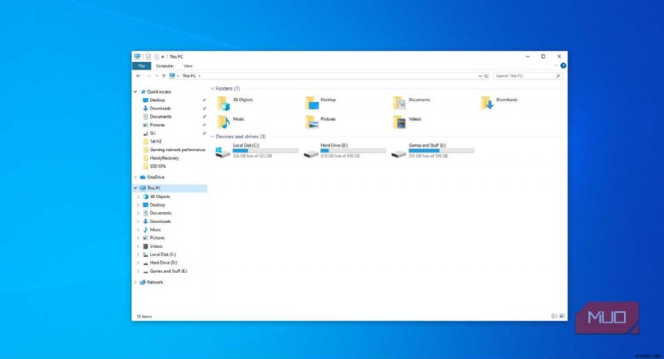Image resolution: width=664 pixels, height=359 pixels.
Task: Open the Computer ribbon tab
Action: click(x=164, y=66)
